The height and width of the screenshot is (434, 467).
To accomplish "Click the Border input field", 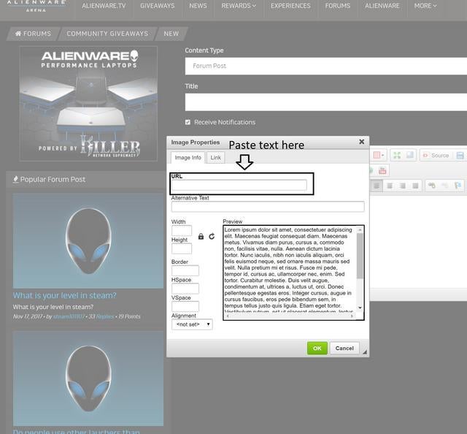I will [x=185, y=270].
